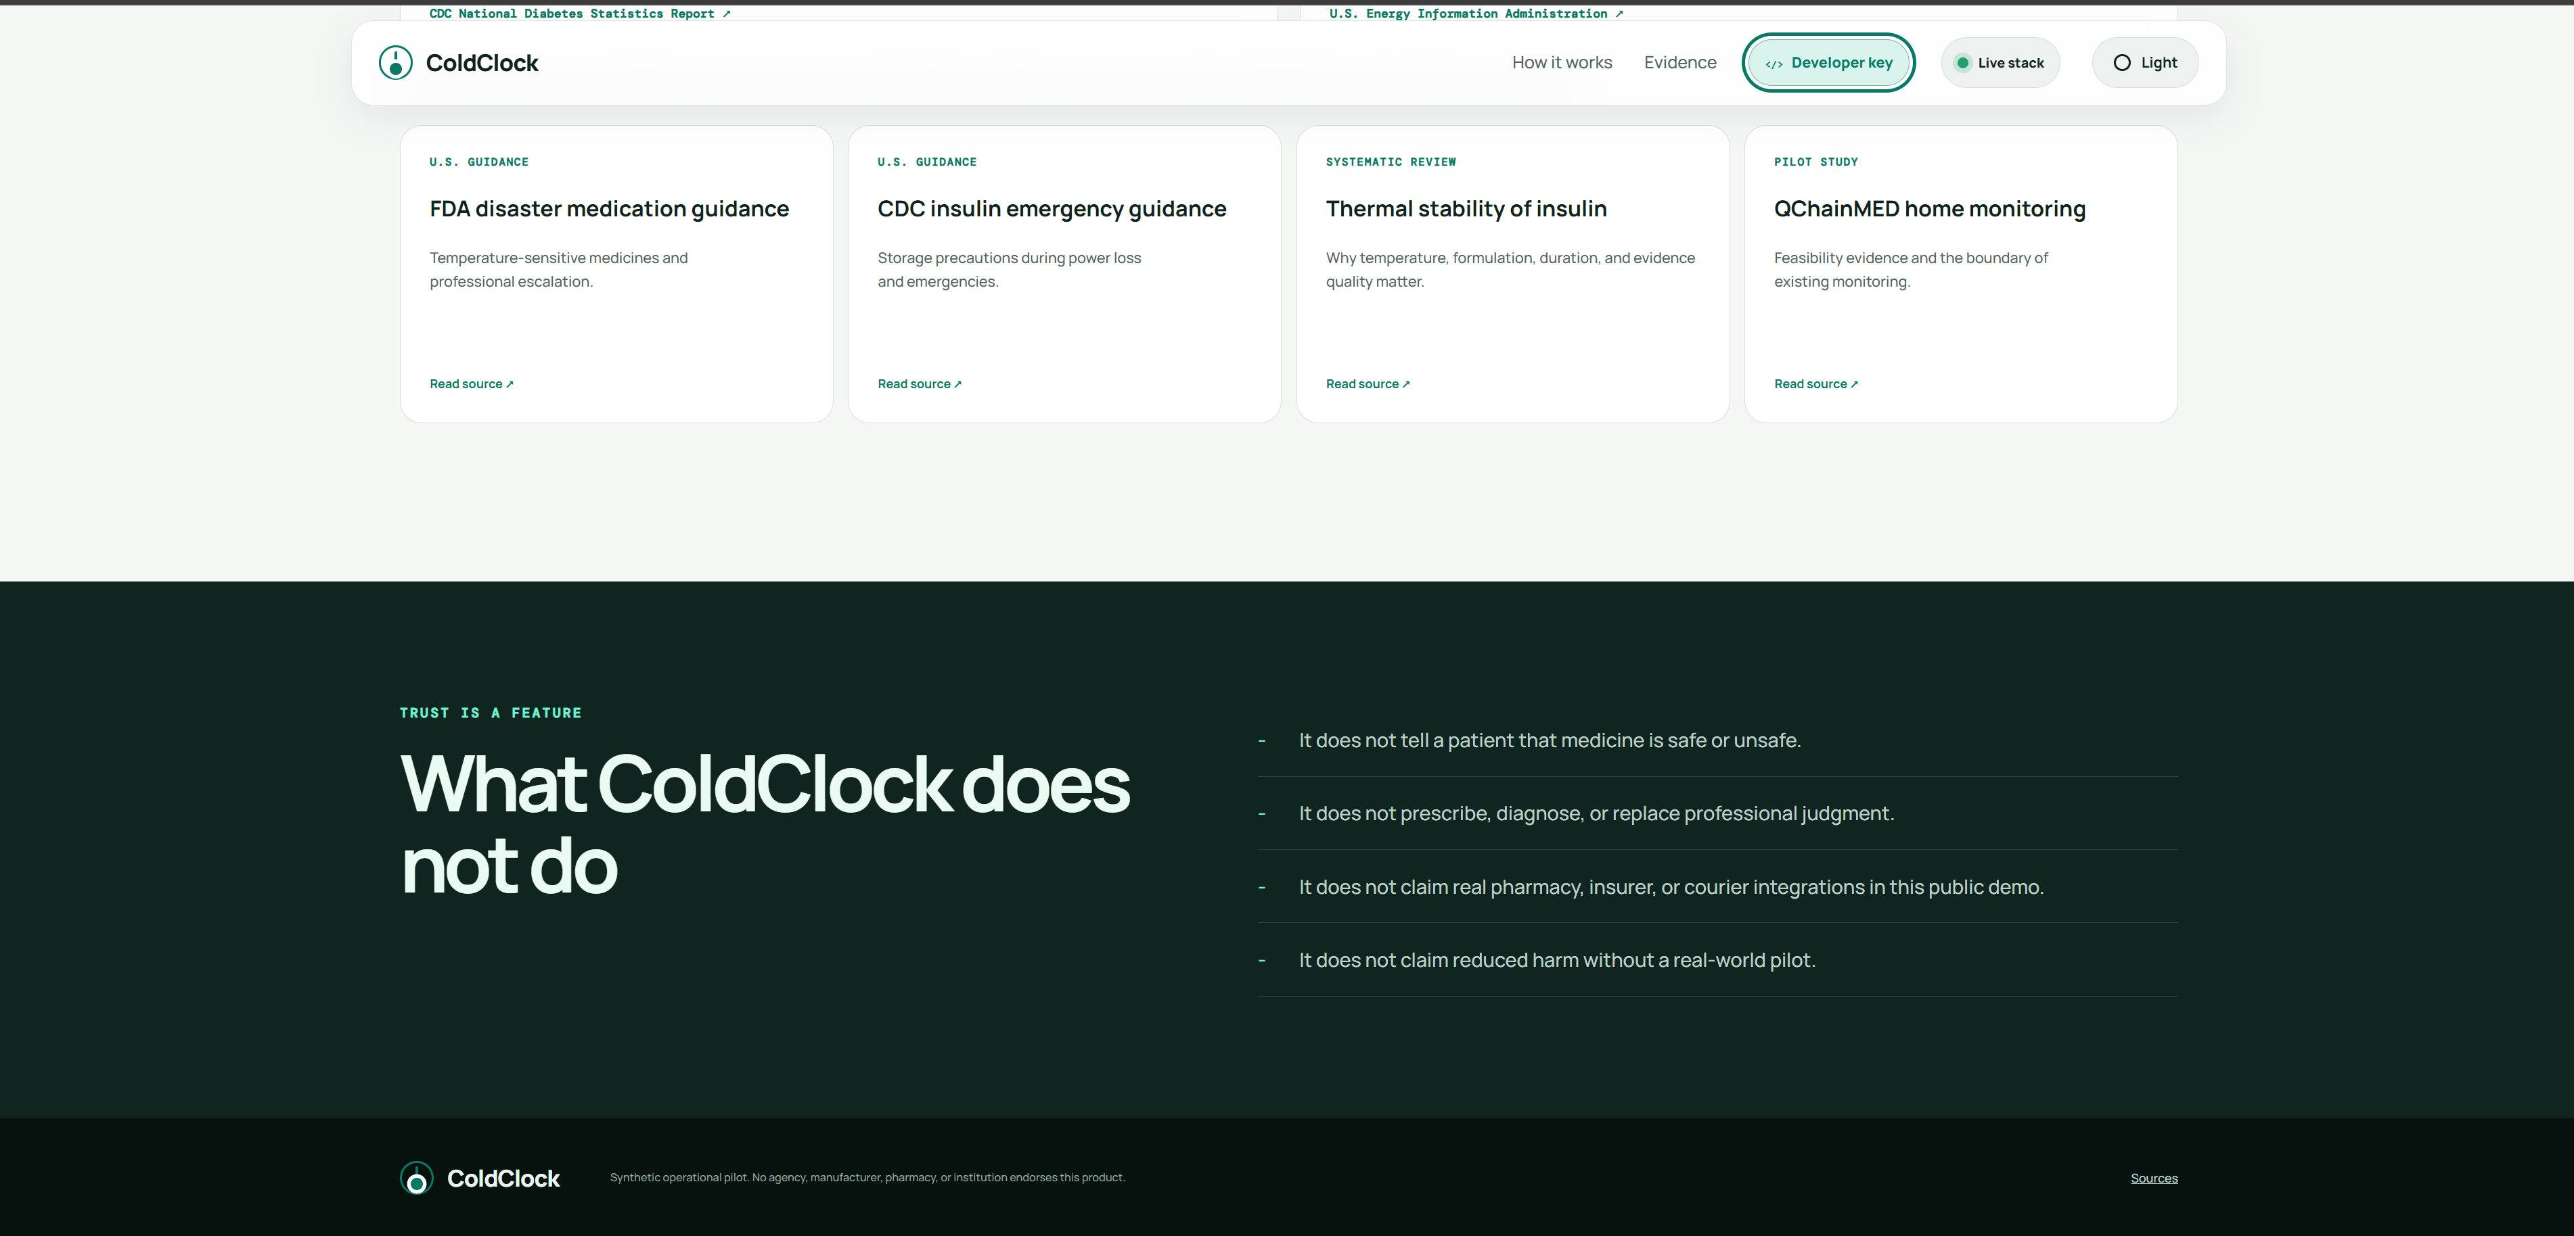Switch theme with the Light toggle
Image resolution: width=2574 pixels, height=1236 pixels.
2144,63
